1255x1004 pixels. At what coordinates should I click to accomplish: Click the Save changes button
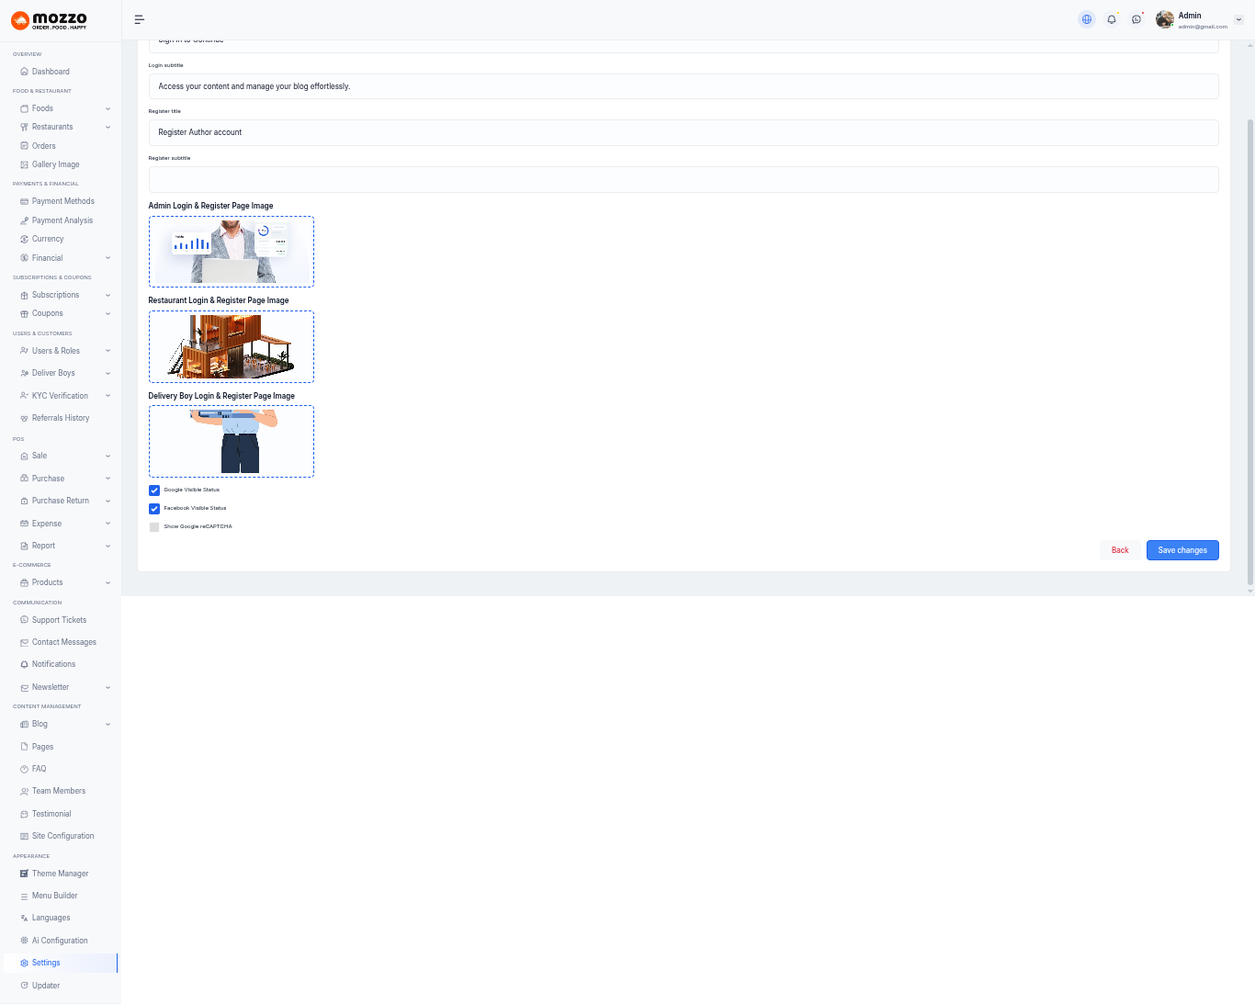1182,550
